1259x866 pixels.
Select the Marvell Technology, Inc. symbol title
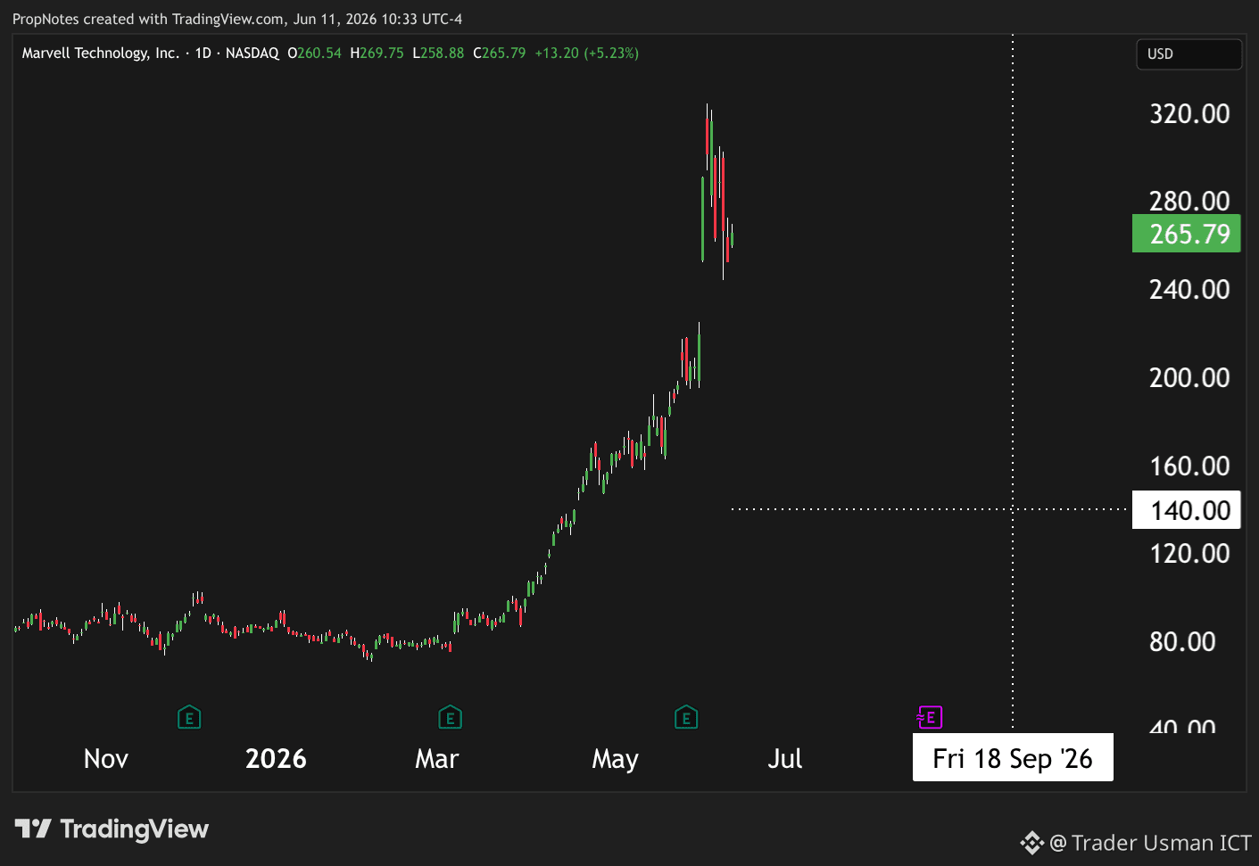(x=101, y=54)
